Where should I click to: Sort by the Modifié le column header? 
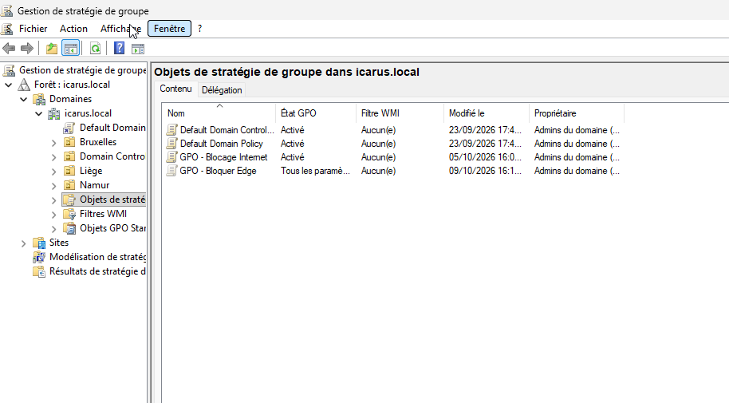(487, 113)
